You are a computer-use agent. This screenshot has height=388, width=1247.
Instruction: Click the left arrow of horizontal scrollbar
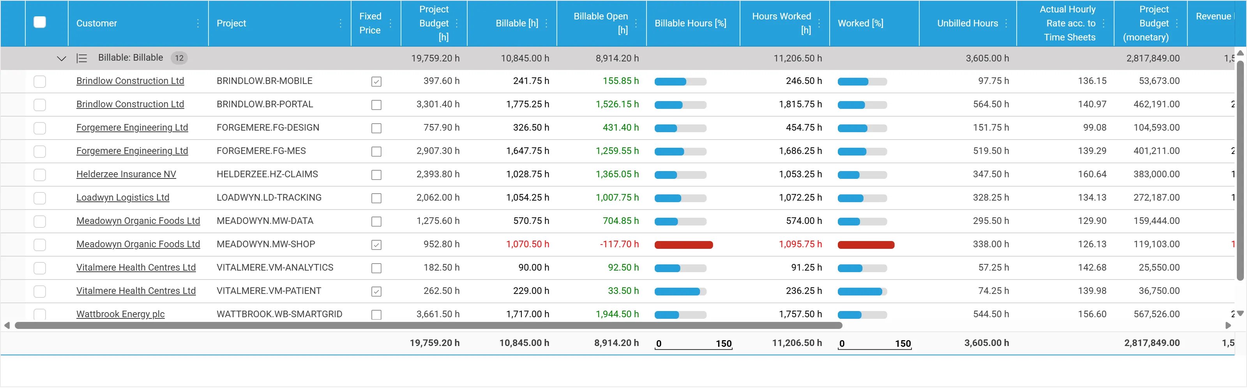[x=7, y=326]
